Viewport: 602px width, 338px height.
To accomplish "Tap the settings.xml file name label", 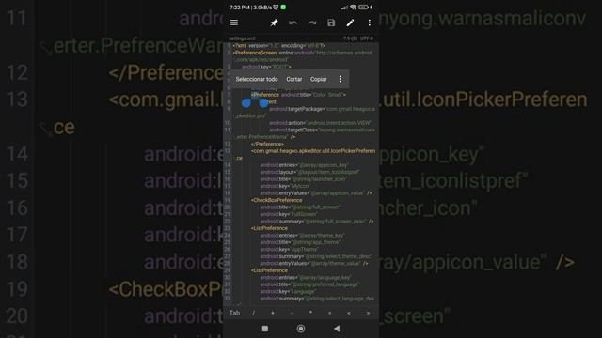I will pos(242,38).
